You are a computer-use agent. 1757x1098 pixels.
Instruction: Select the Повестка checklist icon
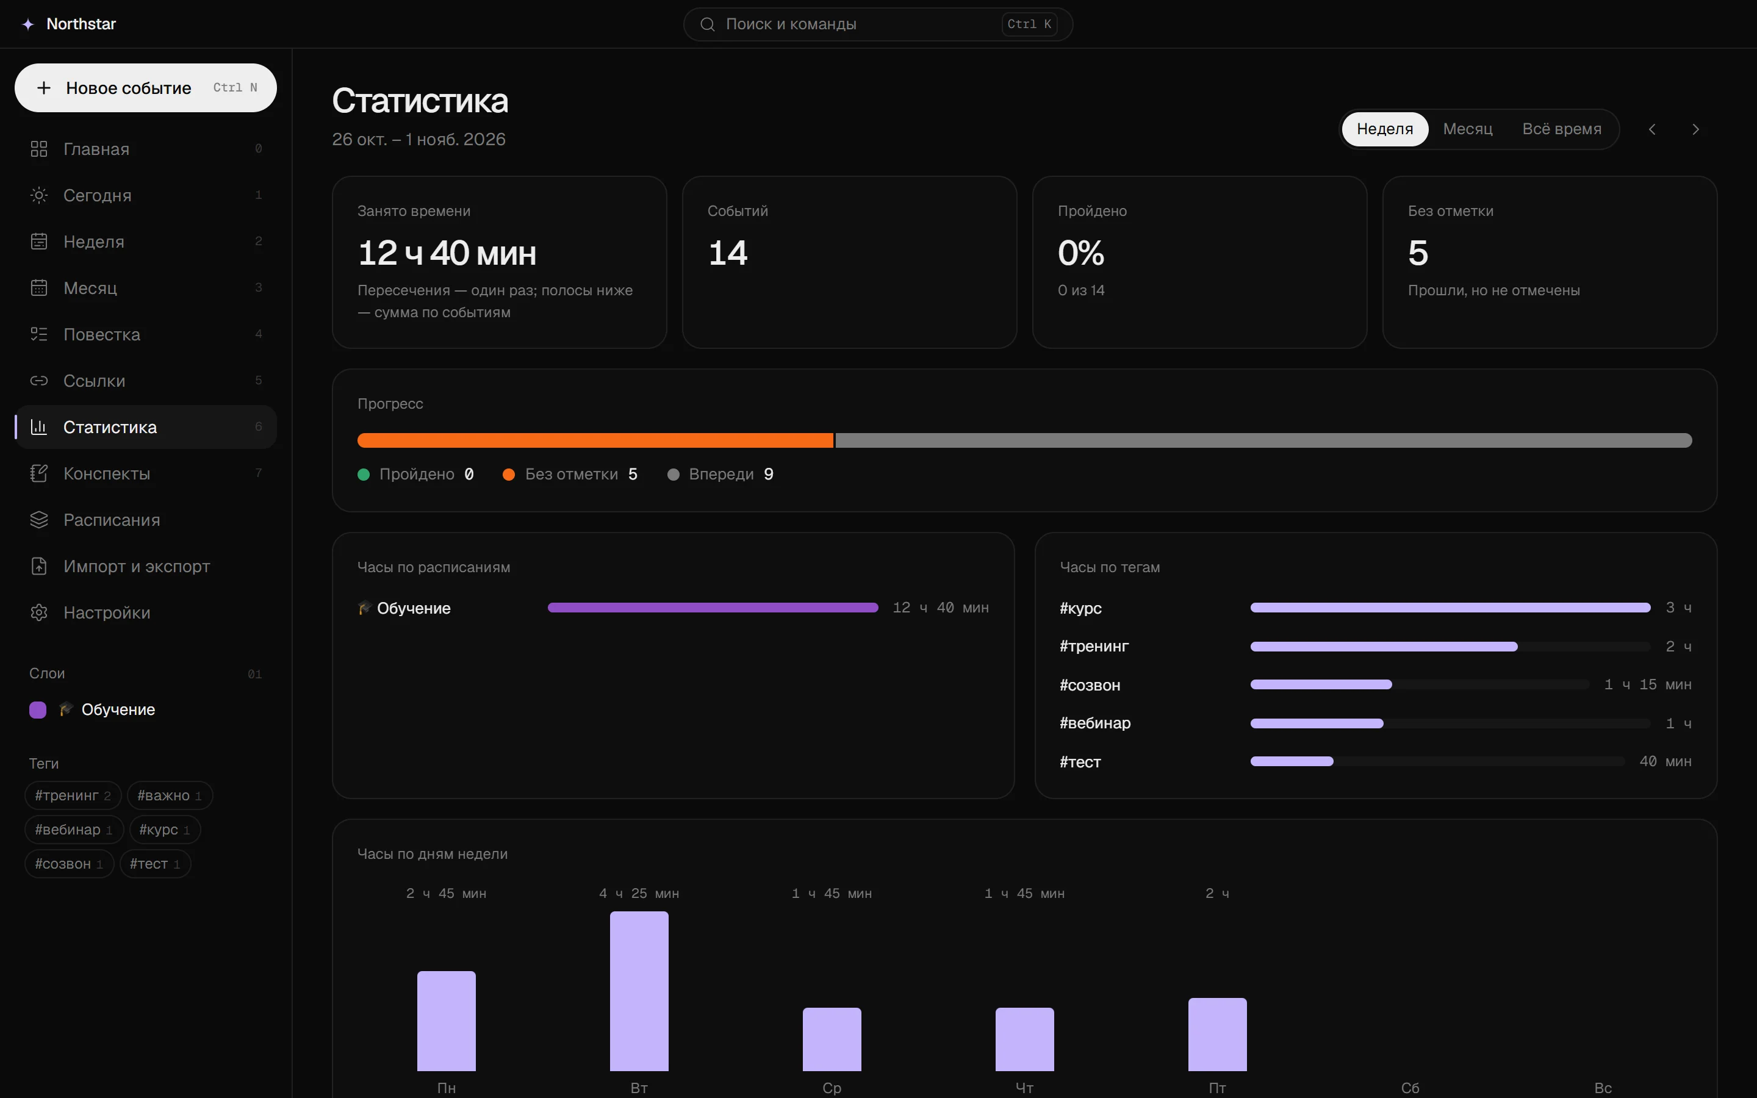click(x=38, y=334)
